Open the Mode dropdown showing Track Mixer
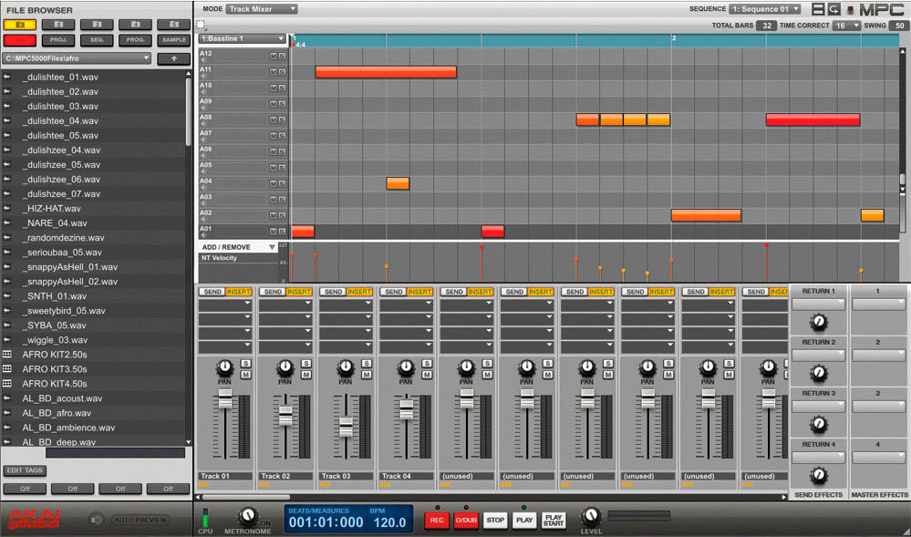This screenshot has height=537, width=911. [x=262, y=9]
